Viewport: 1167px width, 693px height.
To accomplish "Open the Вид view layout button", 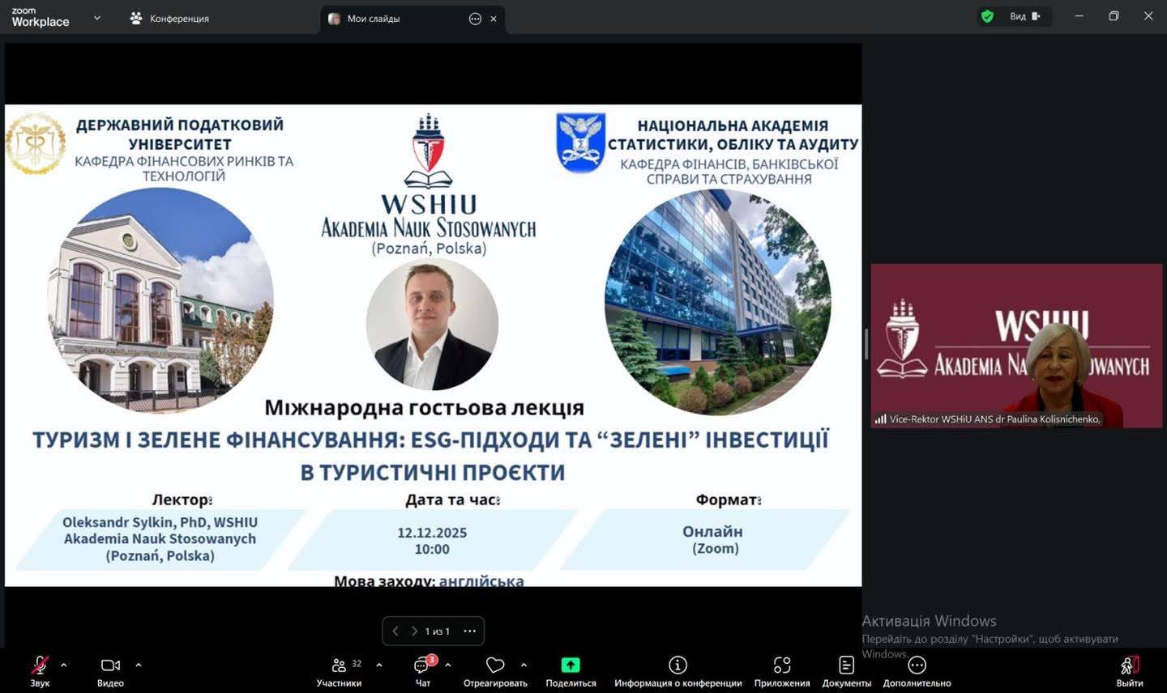I will [x=1024, y=16].
